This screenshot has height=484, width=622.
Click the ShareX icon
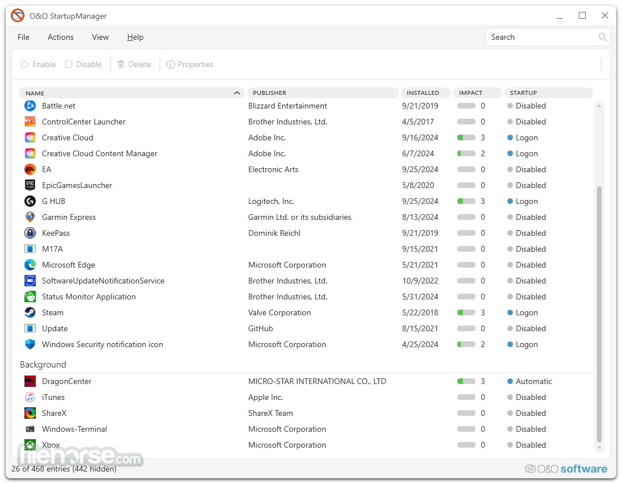tap(30, 414)
